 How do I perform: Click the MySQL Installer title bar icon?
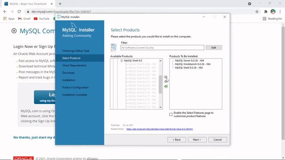(59, 17)
